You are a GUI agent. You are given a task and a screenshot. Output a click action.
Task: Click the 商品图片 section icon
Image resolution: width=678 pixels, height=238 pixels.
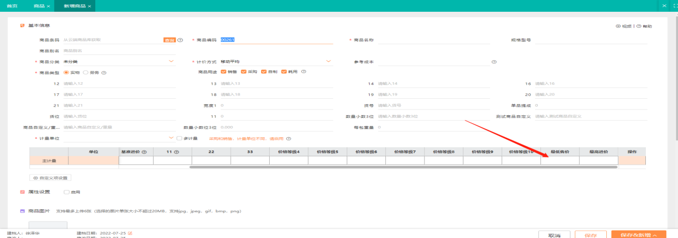pyautogui.click(x=22, y=211)
